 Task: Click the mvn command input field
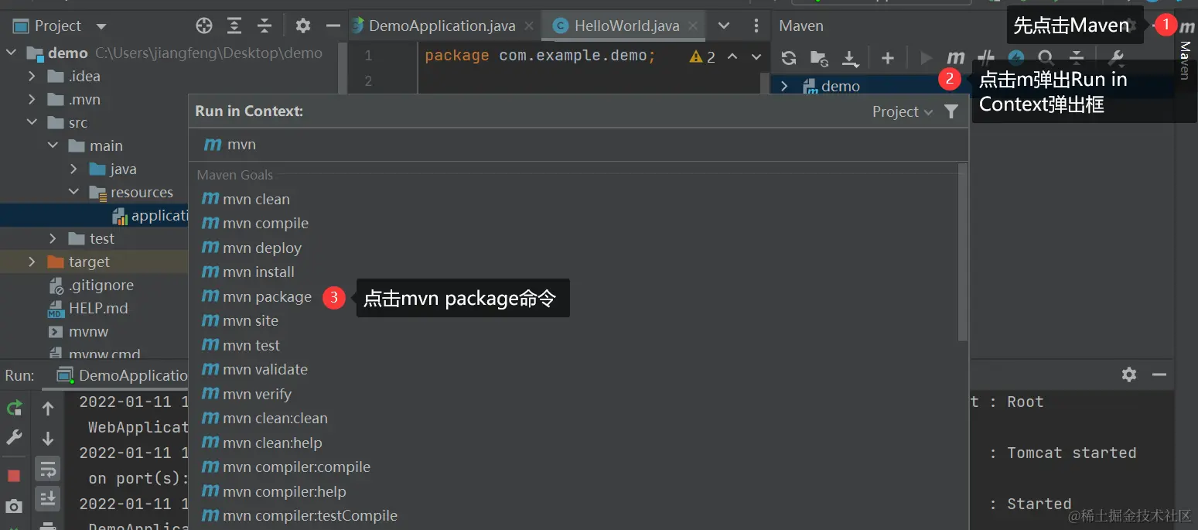click(578, 145)
